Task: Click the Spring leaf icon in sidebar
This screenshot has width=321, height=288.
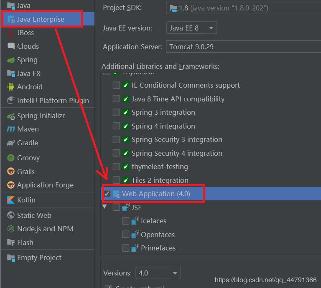Action: click(x=10, y=60)
